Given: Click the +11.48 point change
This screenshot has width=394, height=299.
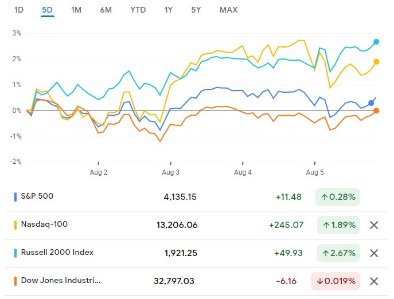Looking at the screenshot, I should pyautogui.click(x=288, y=197).
